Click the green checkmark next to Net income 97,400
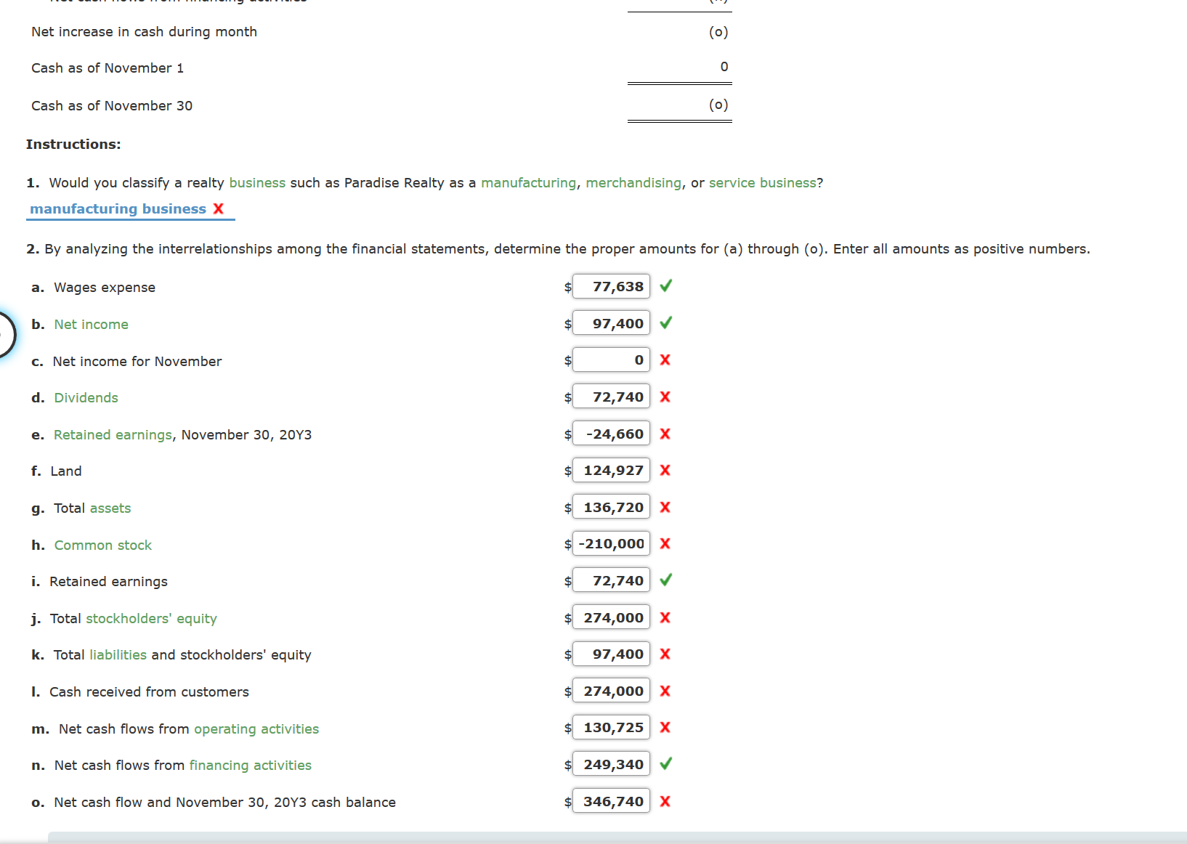The width and height of the screenshot is (1187, 844). 665,322
